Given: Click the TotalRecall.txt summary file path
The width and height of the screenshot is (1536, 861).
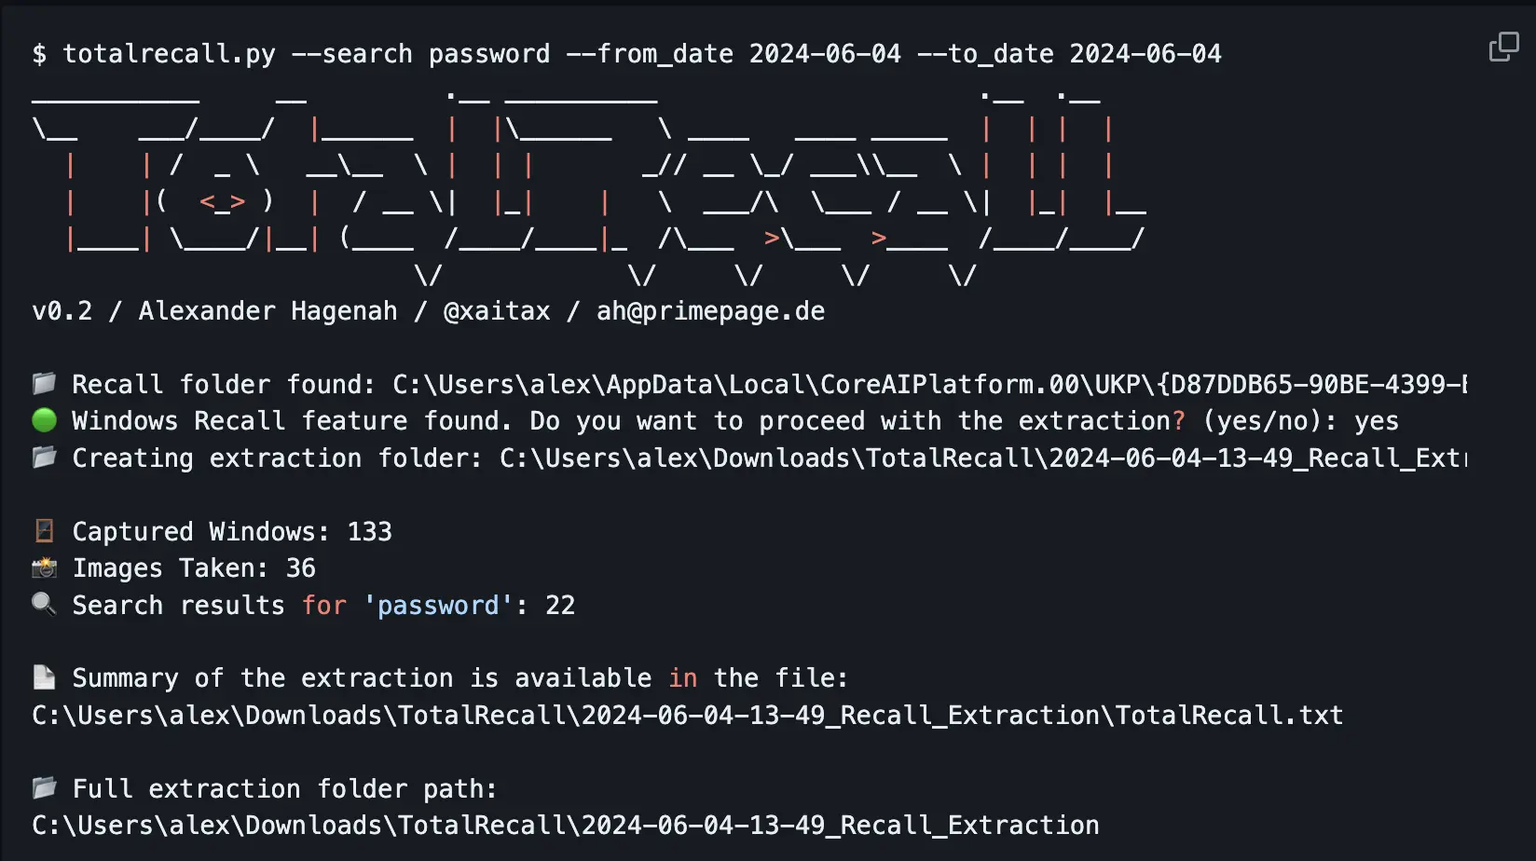Looking at the screenshot, I should pos(687,715).
